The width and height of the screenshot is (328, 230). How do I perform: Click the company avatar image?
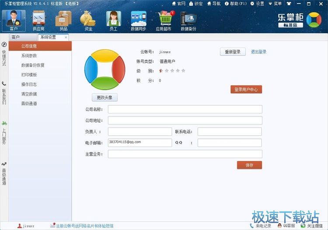(105, 70)
